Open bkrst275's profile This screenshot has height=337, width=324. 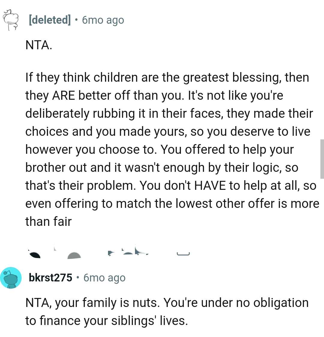[x=50, y=278]
